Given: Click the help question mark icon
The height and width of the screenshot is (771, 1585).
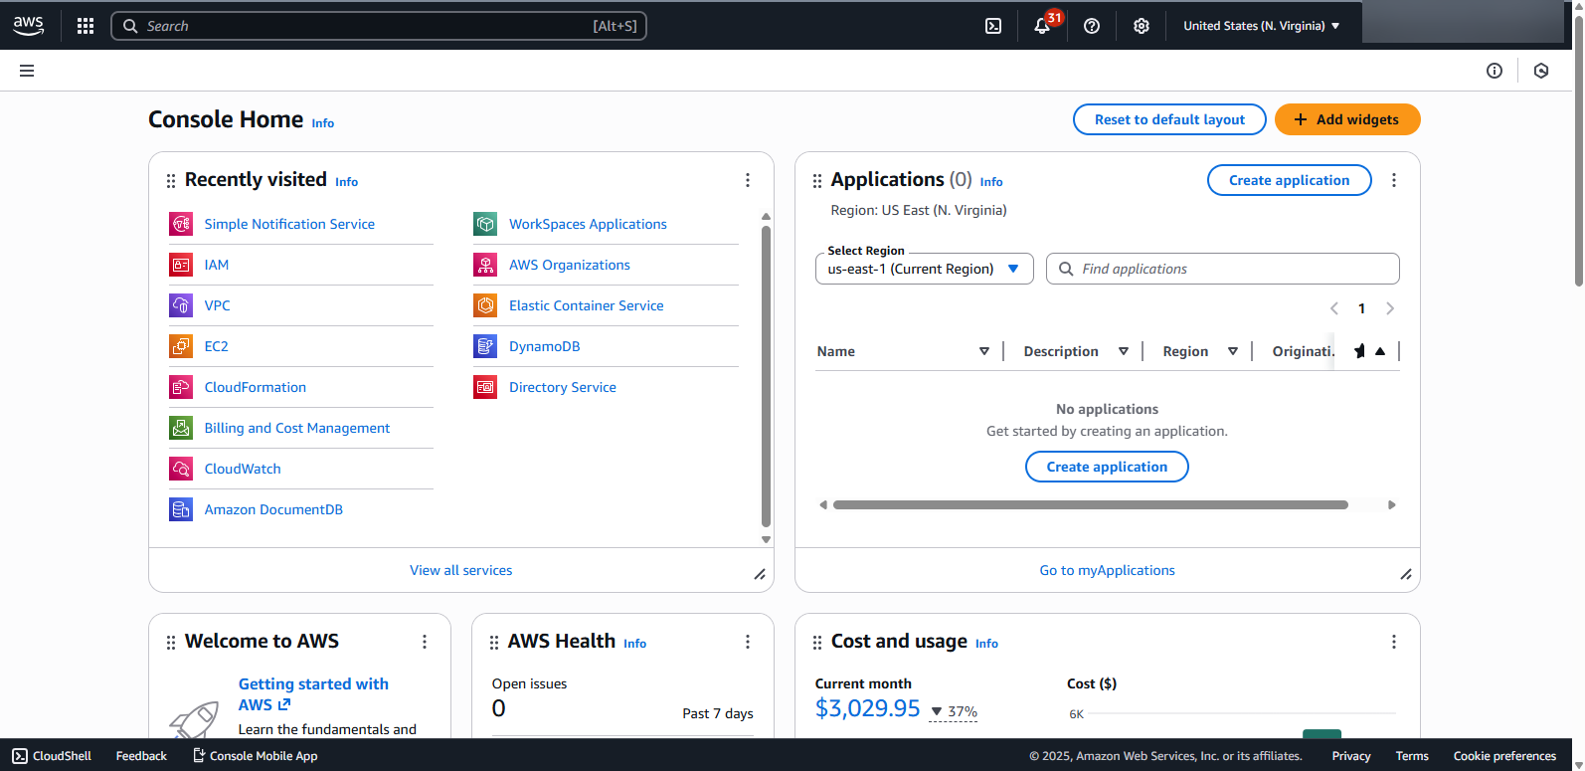Looking at the screenshot, I should pos(1092,26).
